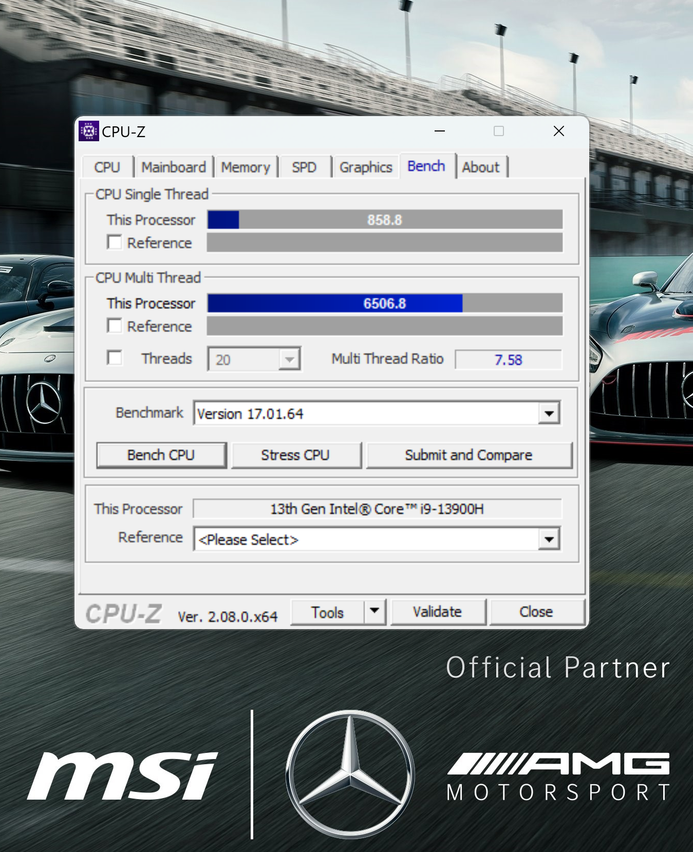Click the Multi Thread Ratio value 7.58
Image resolution: width=693 pixels, height=852 pixels.
[x=509, y=359]
